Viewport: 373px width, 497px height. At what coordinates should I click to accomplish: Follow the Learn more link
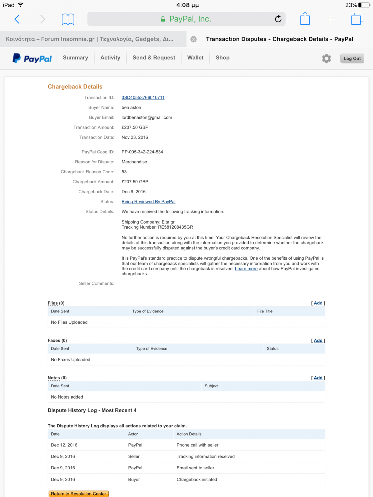coord(246,269)
